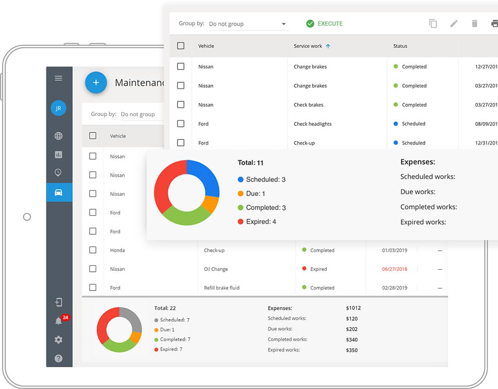Click the pencil edit icon in toolbar
Viewport: 498px width, 389px height.
pos(454,24)
